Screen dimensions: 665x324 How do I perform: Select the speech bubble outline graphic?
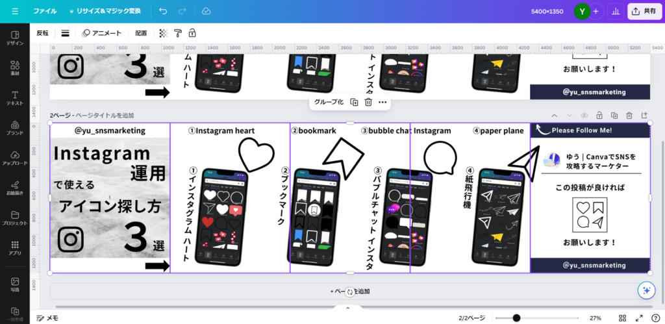(440, 158)
